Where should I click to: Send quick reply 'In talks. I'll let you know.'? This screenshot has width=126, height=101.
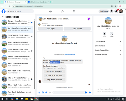coord(54,76)
